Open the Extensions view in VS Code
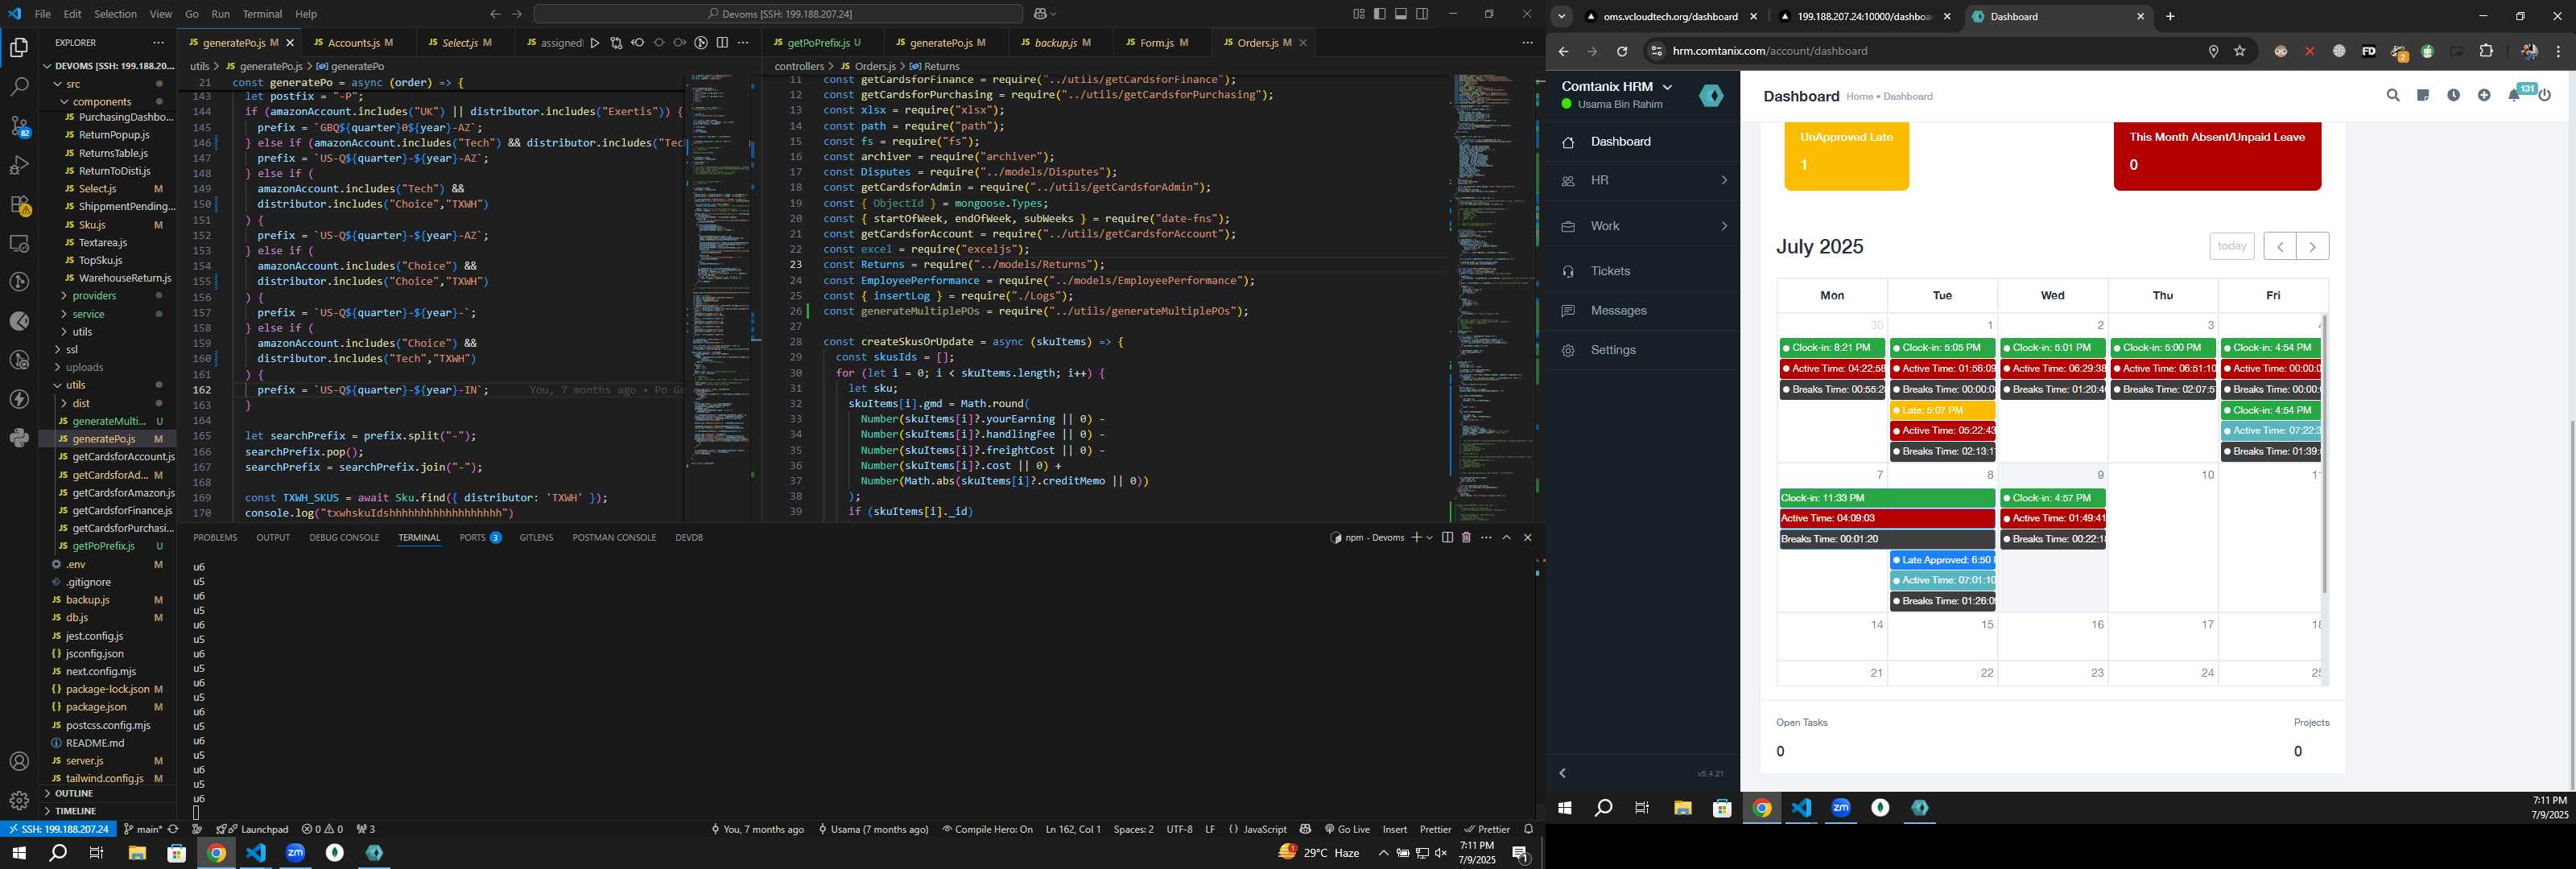The height and width of the screenshot is (869, 2576). pyautogui.click(x=19, y=204)
